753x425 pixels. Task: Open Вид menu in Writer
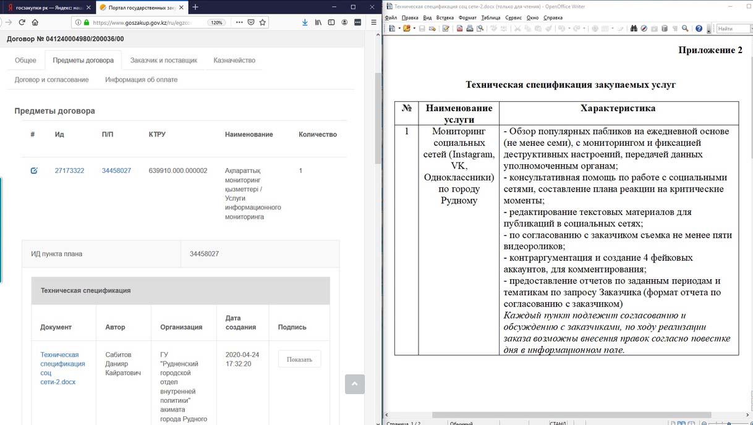pyautogui.click(x=427, y=18)
